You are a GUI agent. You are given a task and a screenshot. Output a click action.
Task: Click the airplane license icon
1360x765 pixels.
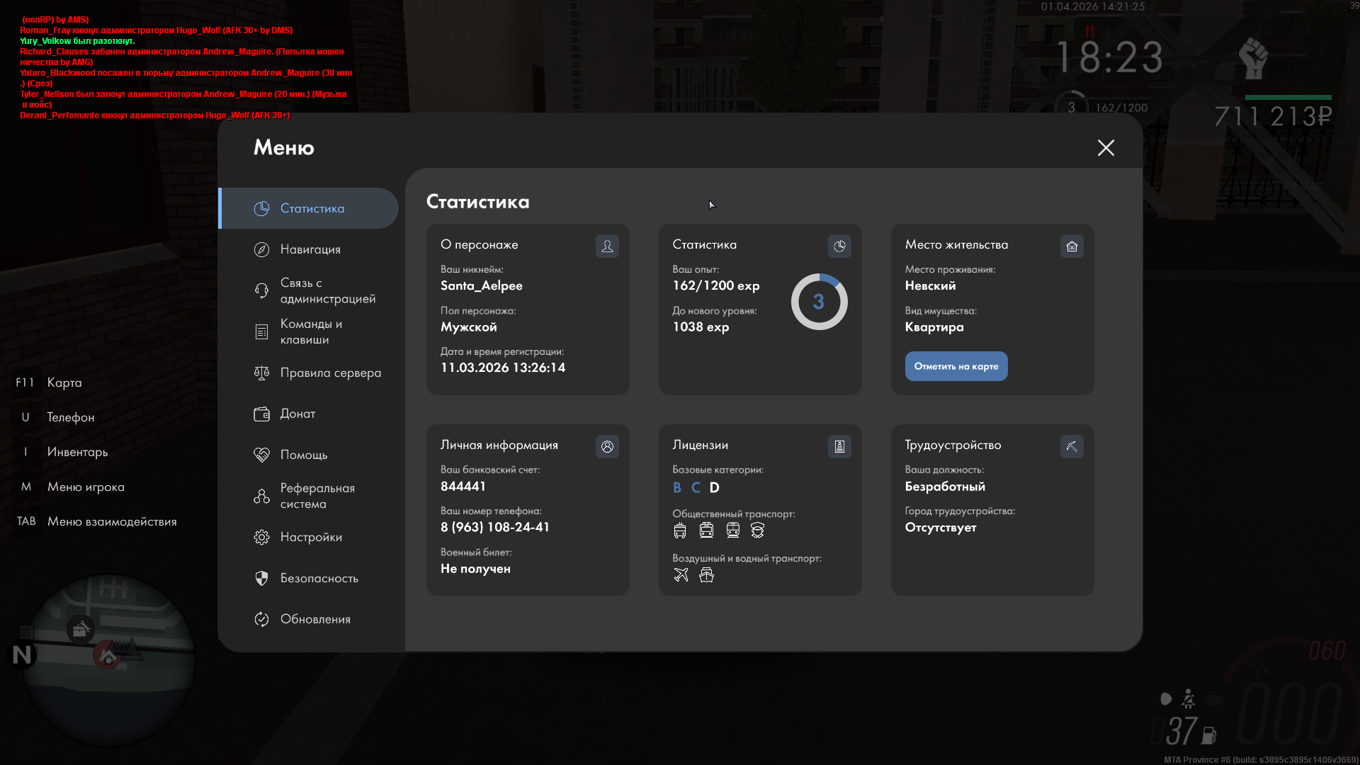point(681,575)
